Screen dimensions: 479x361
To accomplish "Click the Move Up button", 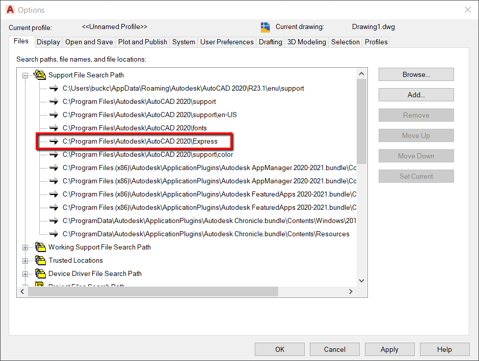I will click(x=416, y=135).
